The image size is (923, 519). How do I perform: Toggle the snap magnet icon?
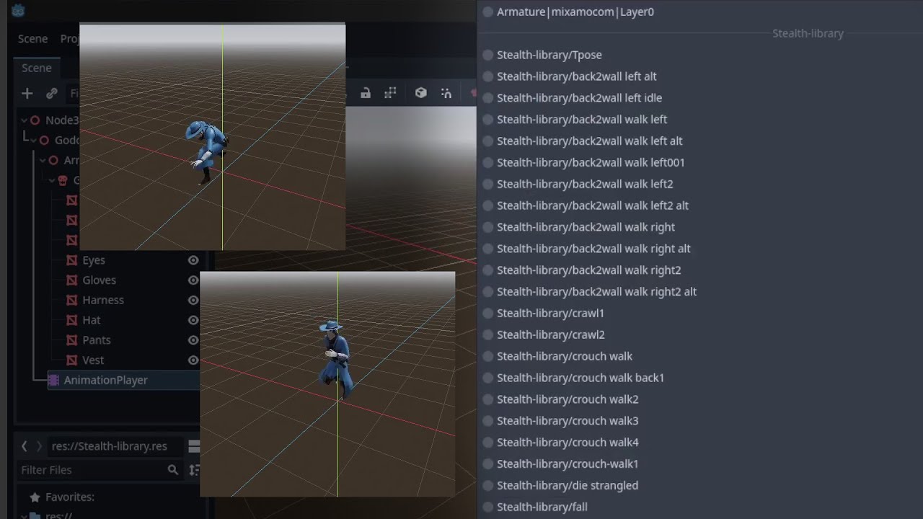[446, 93]
